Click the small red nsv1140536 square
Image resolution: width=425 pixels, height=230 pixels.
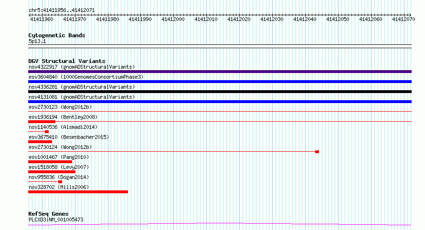click(47, 132)
